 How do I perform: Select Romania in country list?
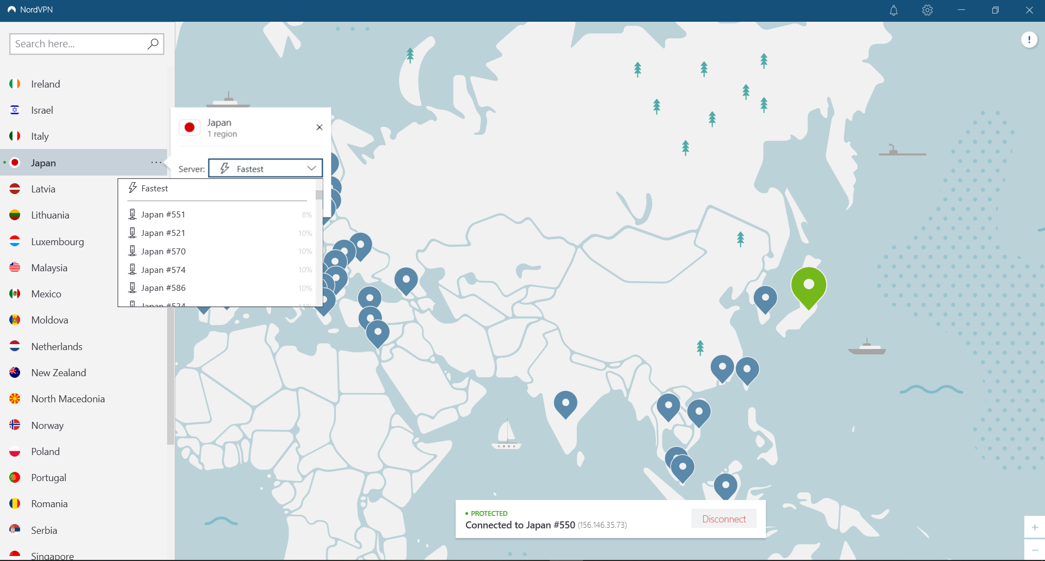pos(83,504)
